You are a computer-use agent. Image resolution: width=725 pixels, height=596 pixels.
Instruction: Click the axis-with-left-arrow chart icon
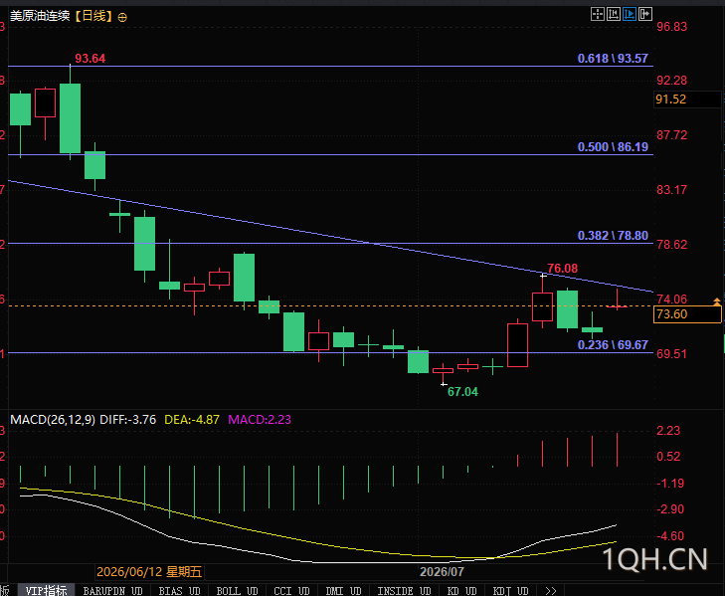point(613,14)
